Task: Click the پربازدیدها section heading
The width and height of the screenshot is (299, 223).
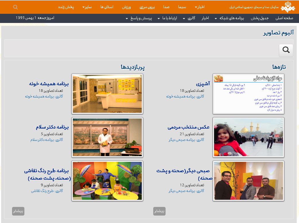Action: click(133, 67)
